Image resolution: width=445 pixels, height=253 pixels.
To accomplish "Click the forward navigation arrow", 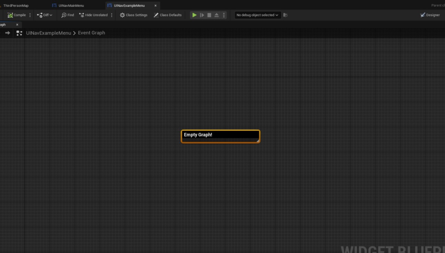I will pos(7,33).
